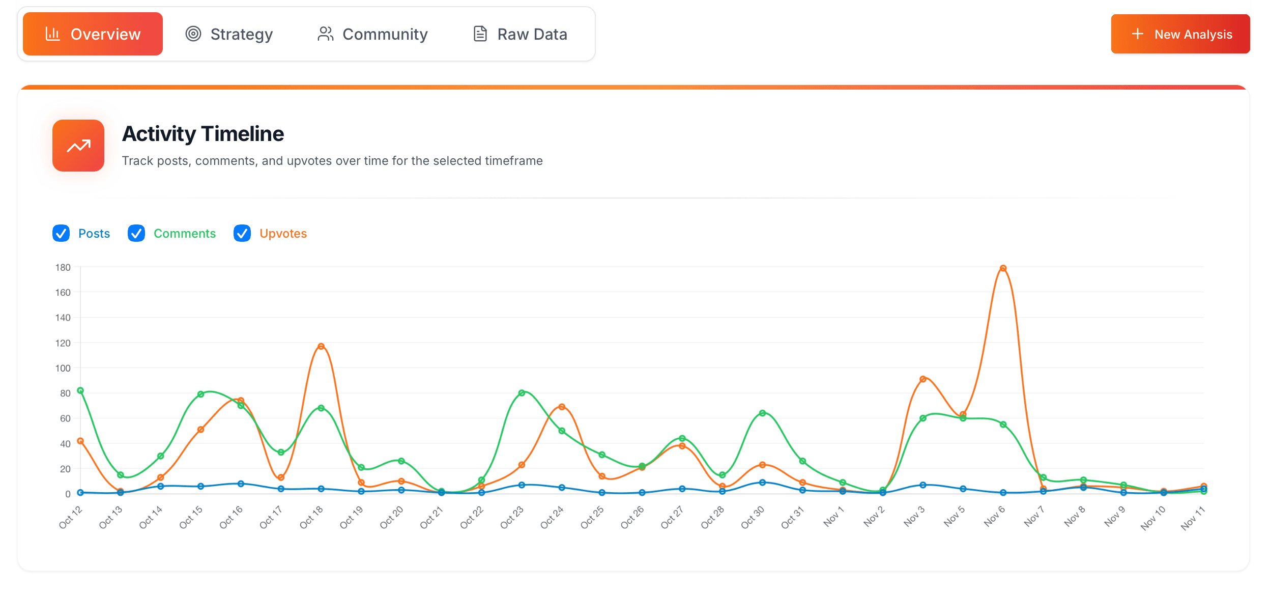Click the Oct 12 comments data point
1270x594 pixels.
(x=80, y=391)
